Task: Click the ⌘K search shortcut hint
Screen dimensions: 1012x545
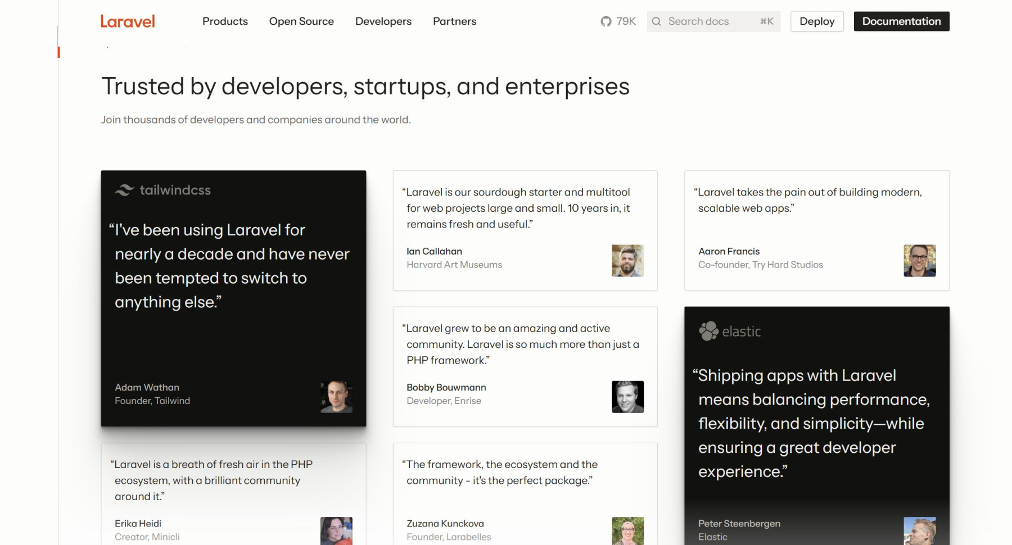Action: coord(767,21)
